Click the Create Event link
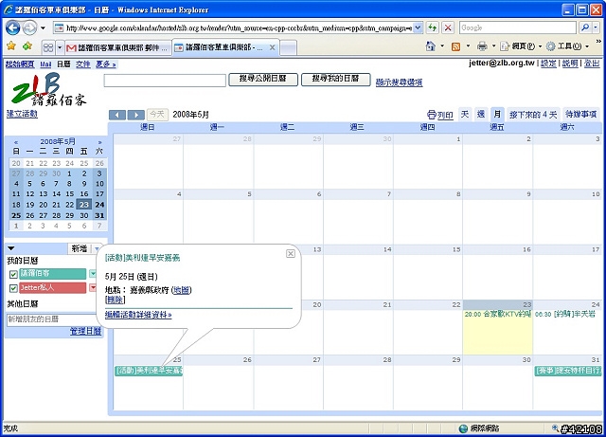Viewport: 606px width, 437px height. pos(22,114)
